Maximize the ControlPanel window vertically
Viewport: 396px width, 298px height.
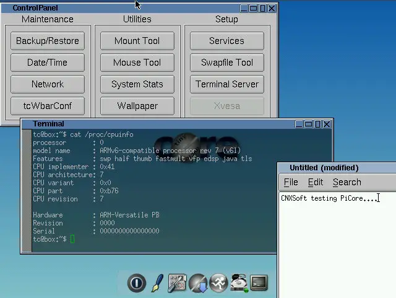pyautogui.click(x=262, y=8)
